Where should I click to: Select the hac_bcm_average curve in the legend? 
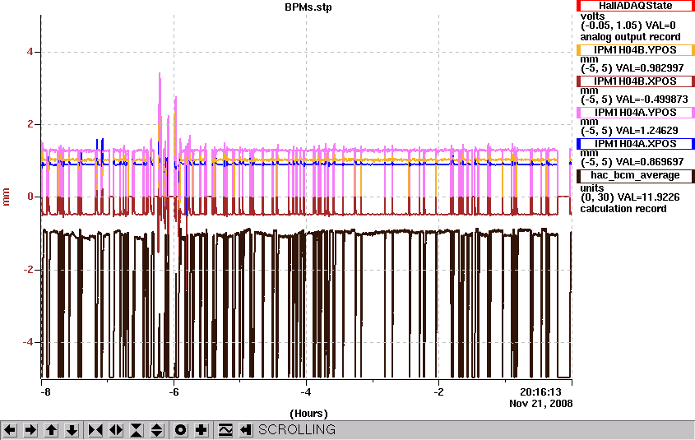[x=635, y=175]
